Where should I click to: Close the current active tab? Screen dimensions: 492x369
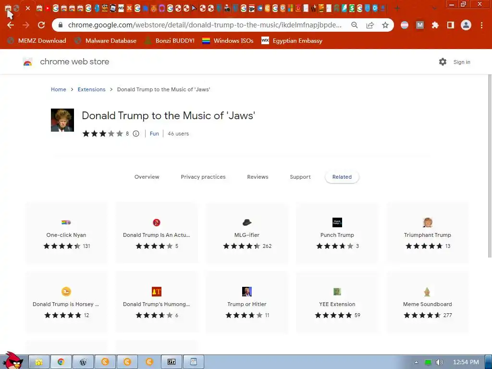tap(28, 9)
